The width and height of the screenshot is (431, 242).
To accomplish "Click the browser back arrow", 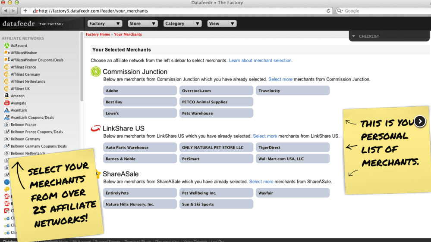I will (x=6, y=11).
